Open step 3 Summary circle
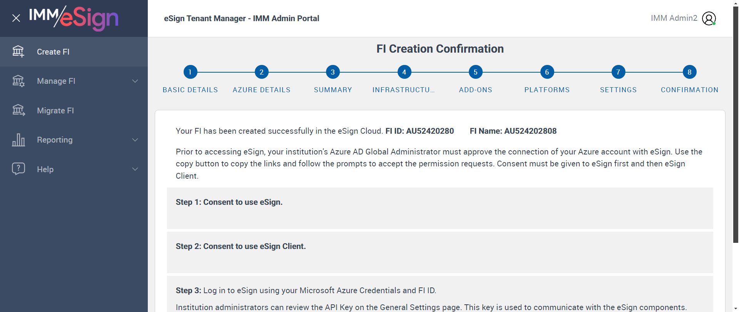 click(333, 72)
